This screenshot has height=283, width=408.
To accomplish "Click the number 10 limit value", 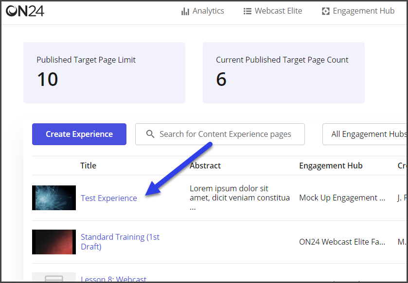I will pyautogui.click(x=47, y=79).
